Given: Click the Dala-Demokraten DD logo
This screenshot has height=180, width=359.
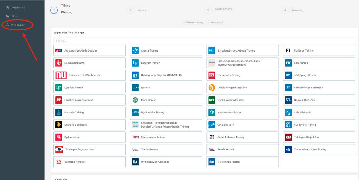Looking at the screenshot, I should coord(58,63).
